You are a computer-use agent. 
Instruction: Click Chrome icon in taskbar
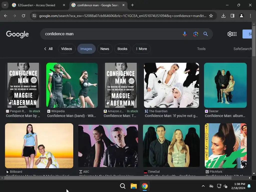[x=145, y=186]
